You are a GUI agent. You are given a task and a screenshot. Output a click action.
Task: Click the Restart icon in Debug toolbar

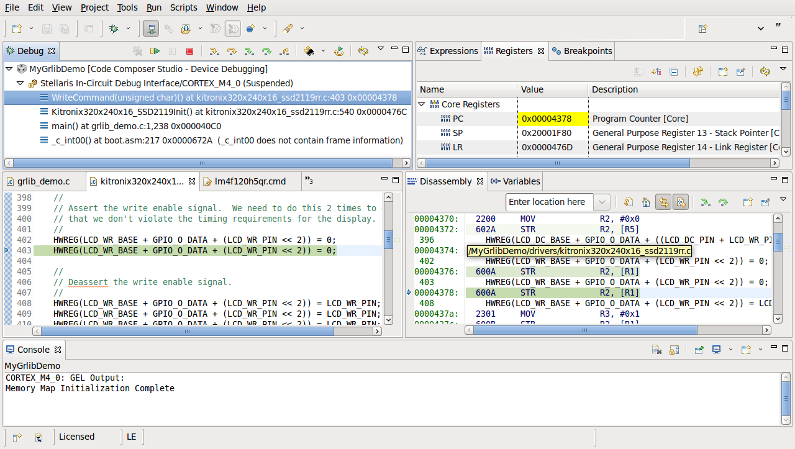(x=338, y=51)
